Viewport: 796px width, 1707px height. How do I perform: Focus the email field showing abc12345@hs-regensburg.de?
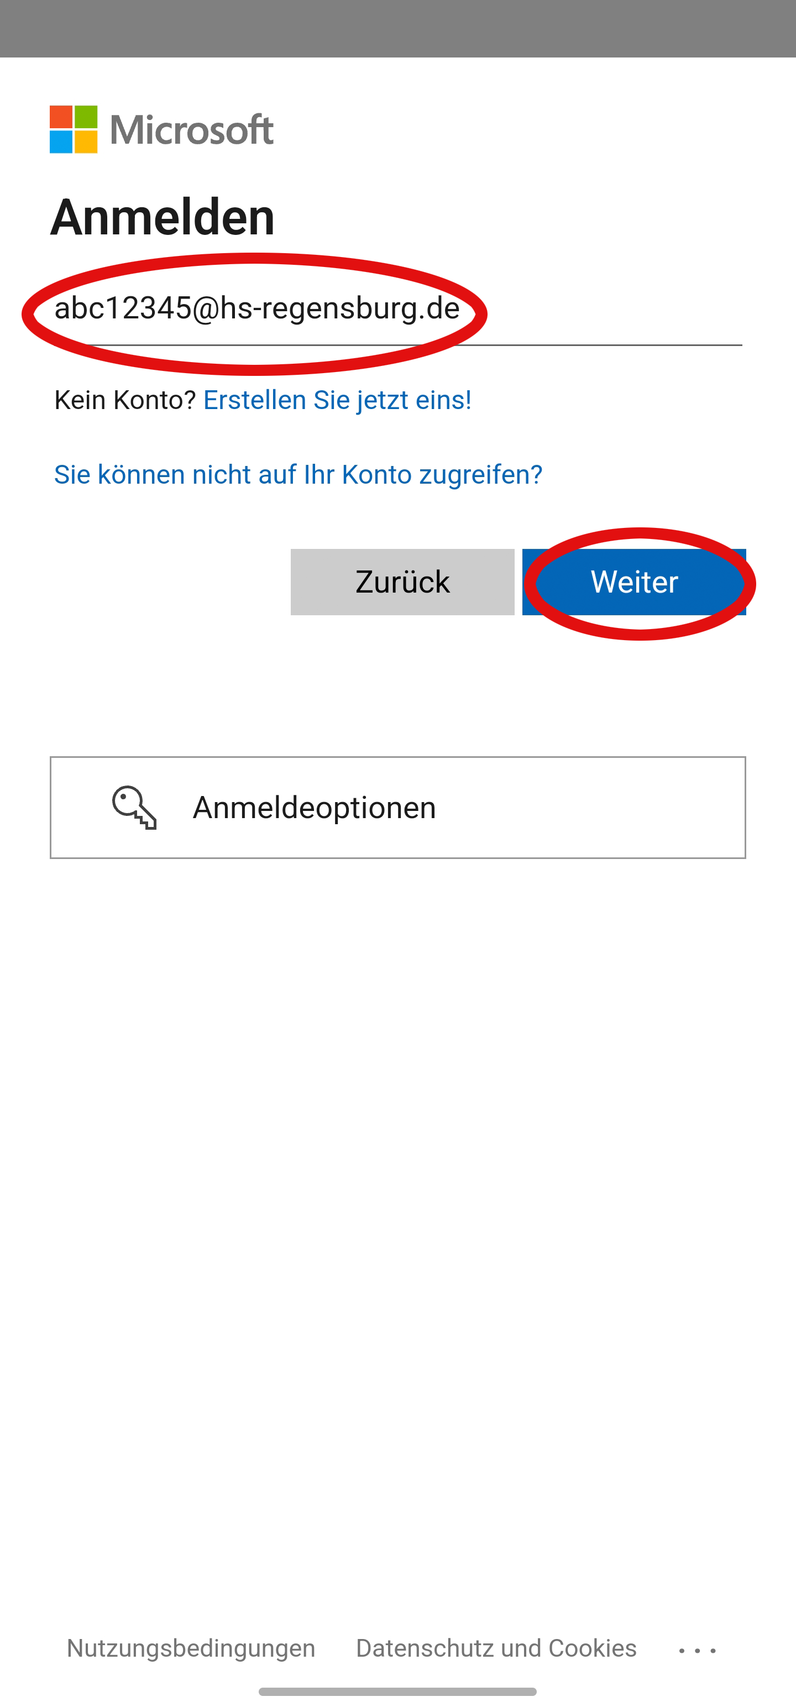pyautogui.click(x=397, y=309)
